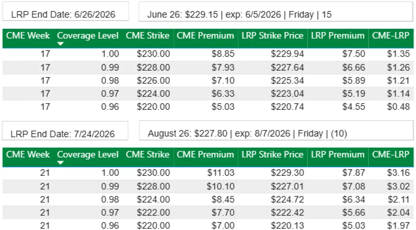Image resolution: width=416 pixels, height=230 pixels.
Task: Click the sort arrow under Coverage Level in week 17 table
Action: (x=61, y=44)
